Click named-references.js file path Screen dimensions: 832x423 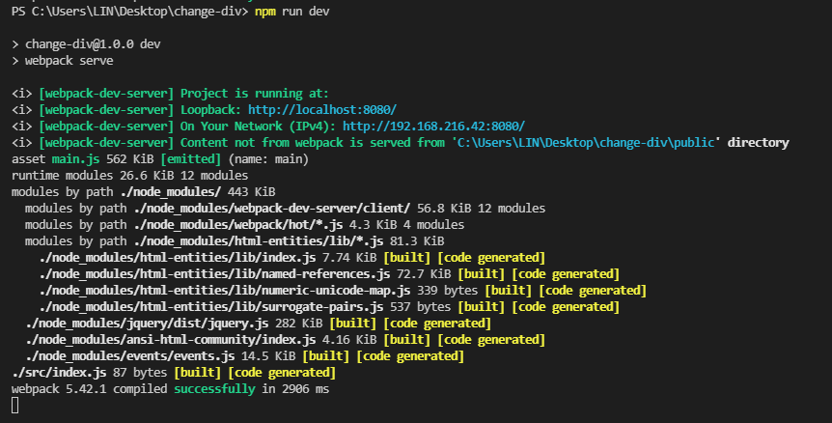(214, 274)
